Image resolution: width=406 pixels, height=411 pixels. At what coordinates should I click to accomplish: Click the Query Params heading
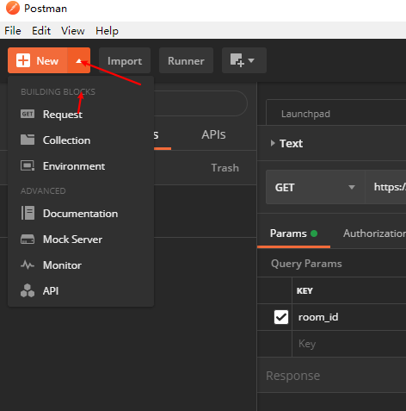pos(306,264)
